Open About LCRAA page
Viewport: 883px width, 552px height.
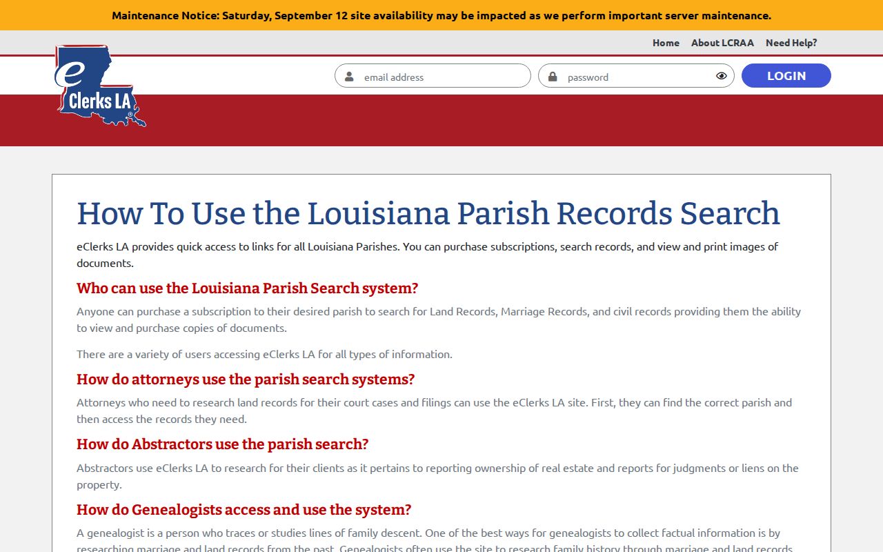(x=722, y=43)
